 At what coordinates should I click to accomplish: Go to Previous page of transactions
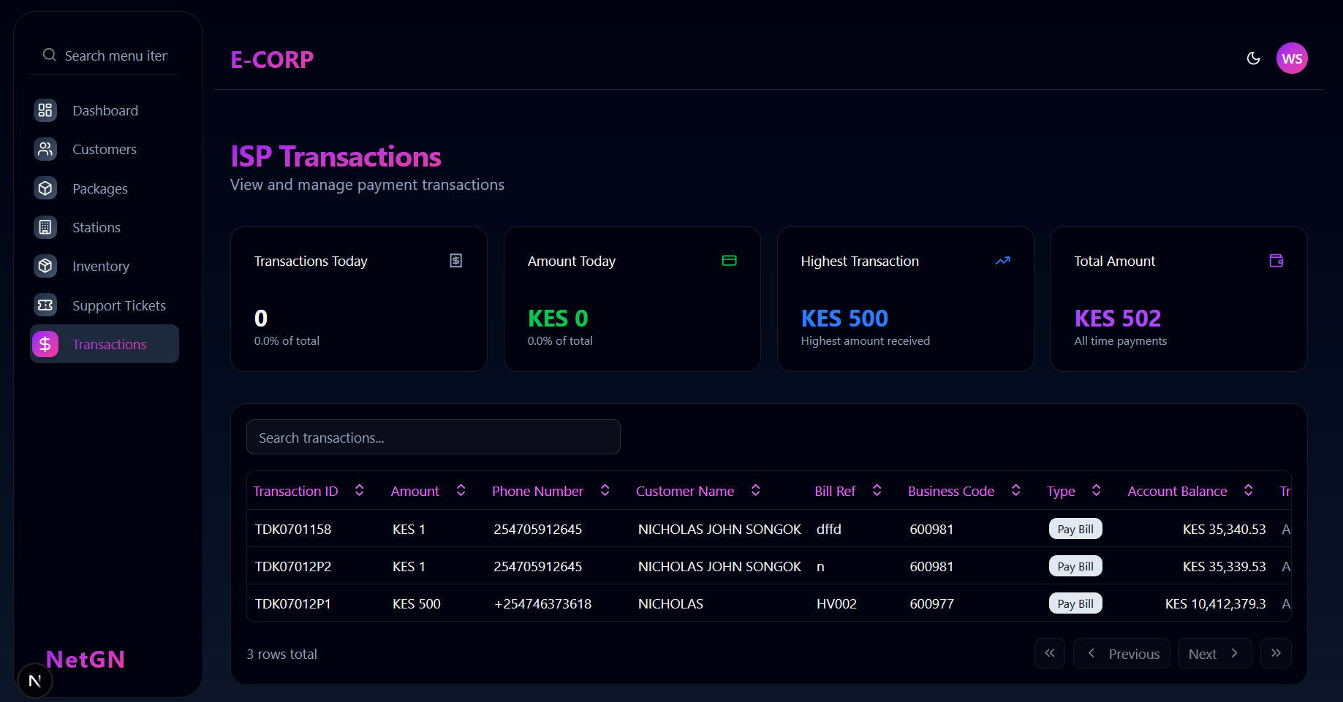tap(1121, 654)
